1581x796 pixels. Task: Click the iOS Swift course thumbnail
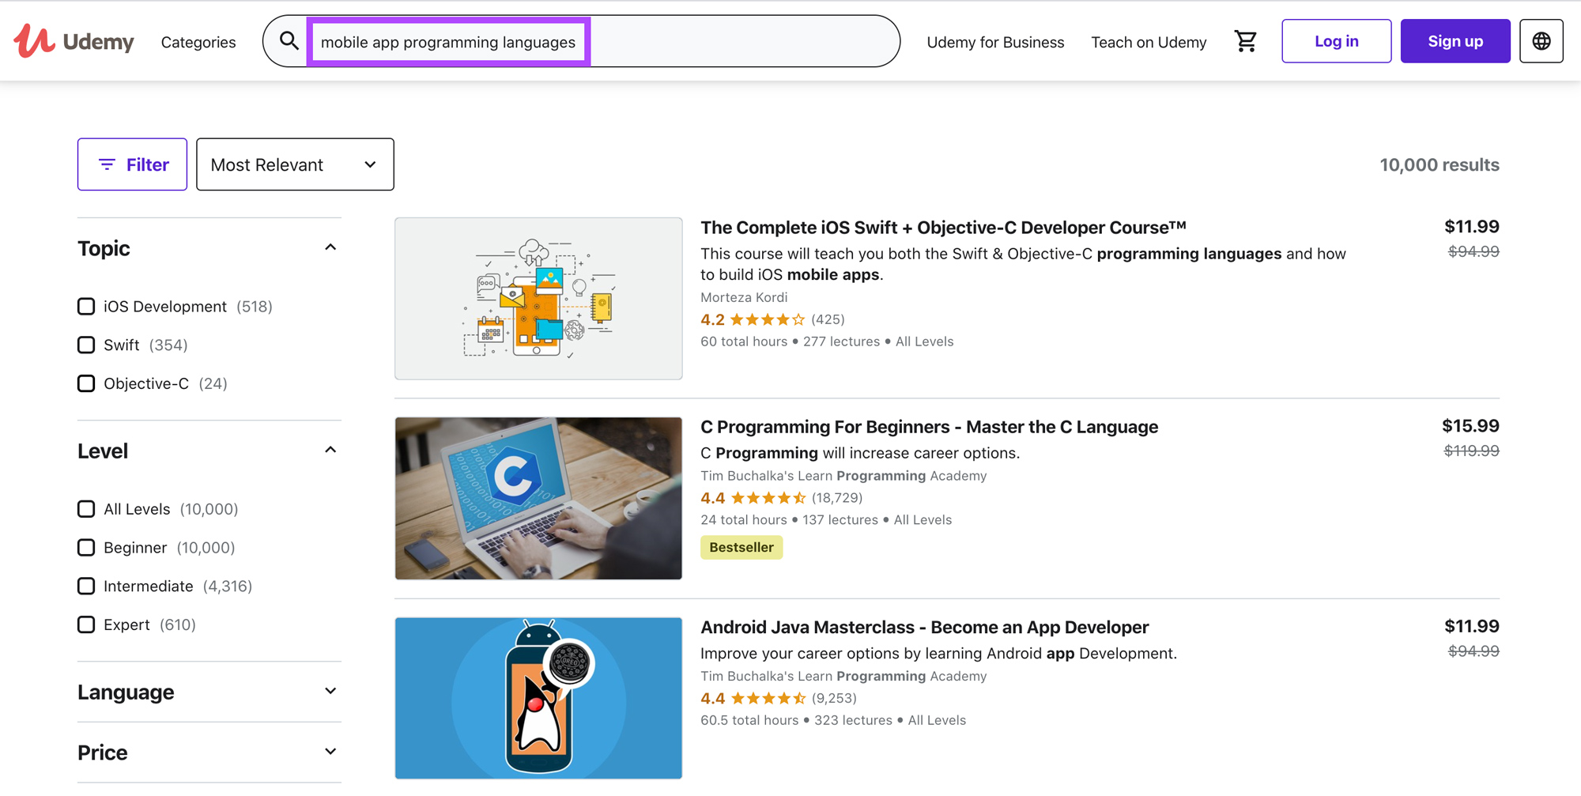538,299
